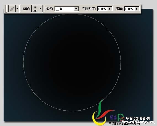Open the flow slider arrow button

[137, 9]
